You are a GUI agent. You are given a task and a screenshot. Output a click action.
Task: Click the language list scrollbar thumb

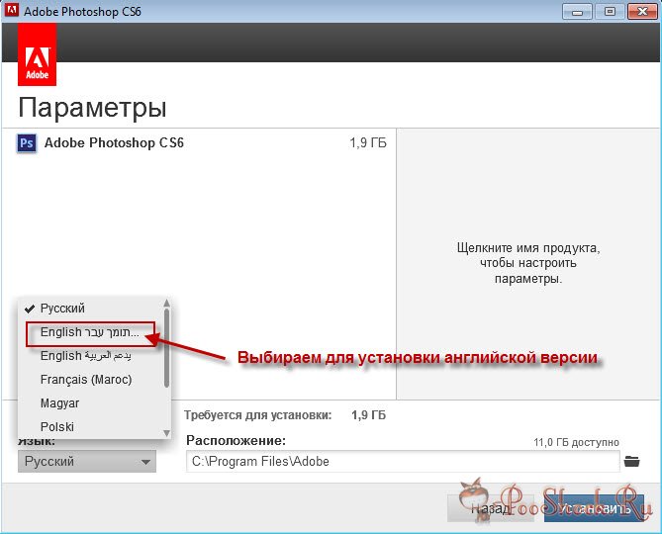(x=167, y=348)
